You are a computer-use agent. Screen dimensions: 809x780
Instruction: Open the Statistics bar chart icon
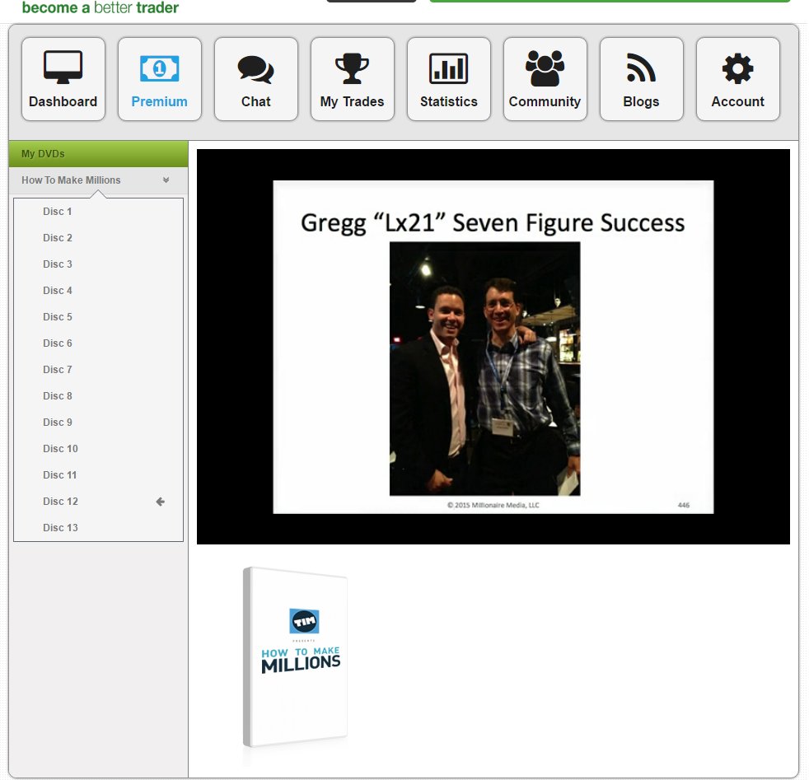pos(448,68)
